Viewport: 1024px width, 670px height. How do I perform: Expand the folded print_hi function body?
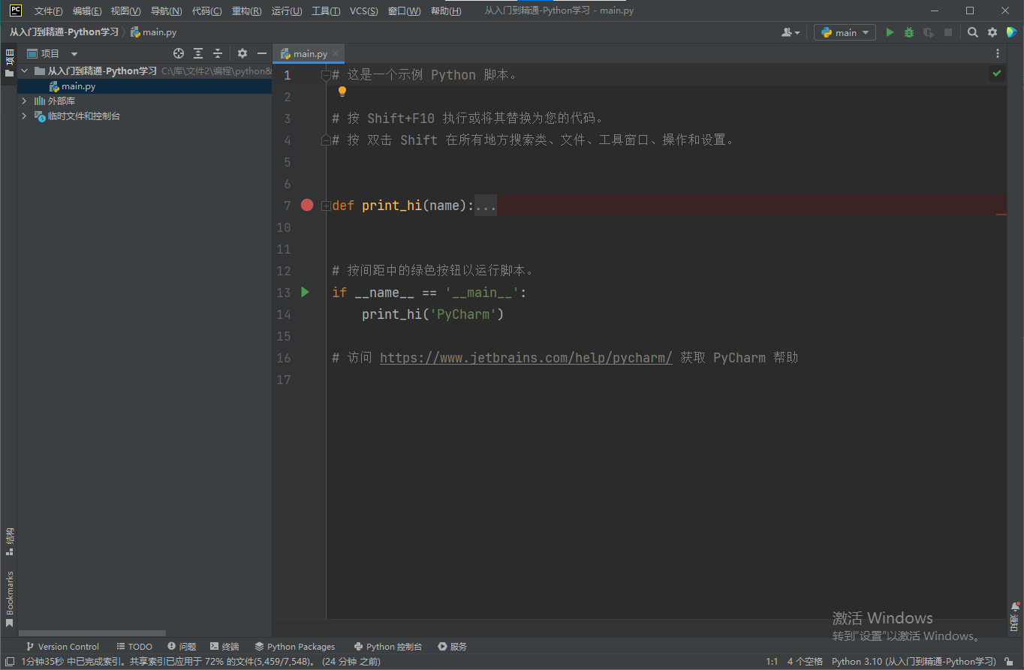[x=326, y=206]
